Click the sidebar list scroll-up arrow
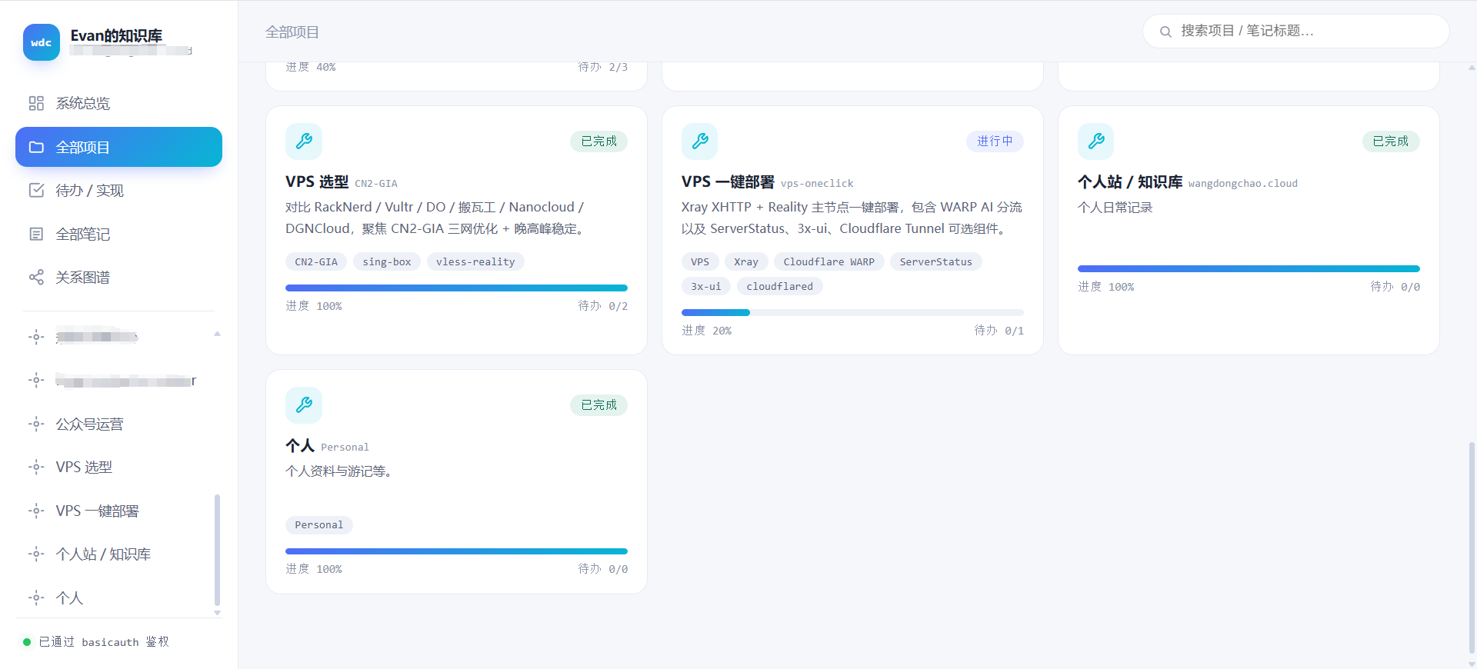1477x669 pixels. coord(217,334)
